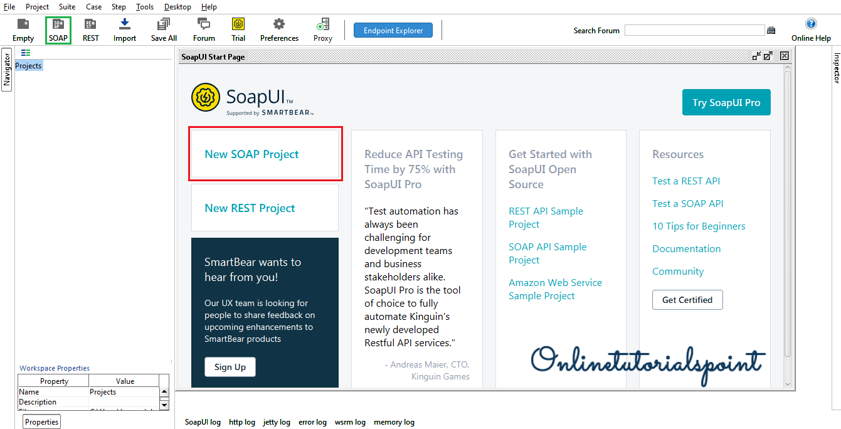This screenshot has width=841, height=429.
Task: Click the Save All toolbar icon
Action: 164,25
